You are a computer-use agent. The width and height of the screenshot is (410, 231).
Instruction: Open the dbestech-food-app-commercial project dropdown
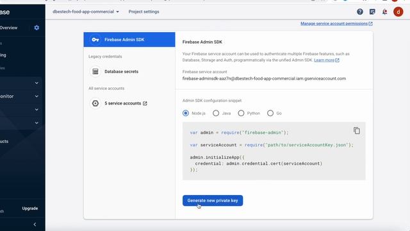[x=86, y=12]
